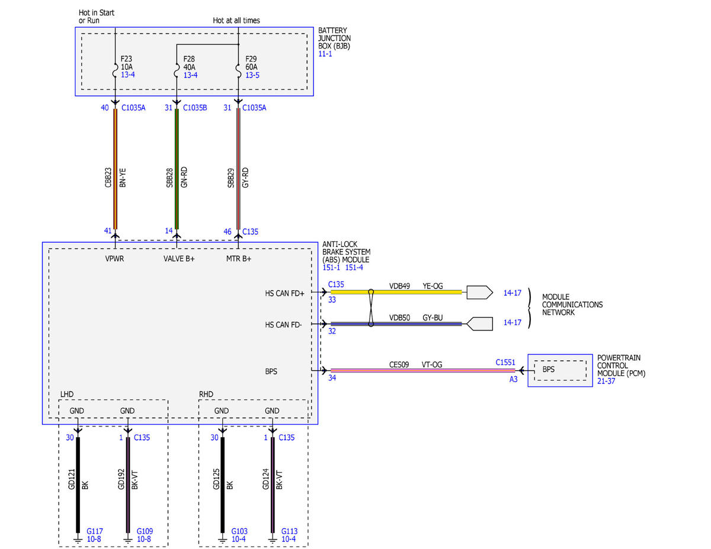This screenshot has height=549, width=711.
Task: Select the HS CAN FD- label
Action: (x=285, y=325)
